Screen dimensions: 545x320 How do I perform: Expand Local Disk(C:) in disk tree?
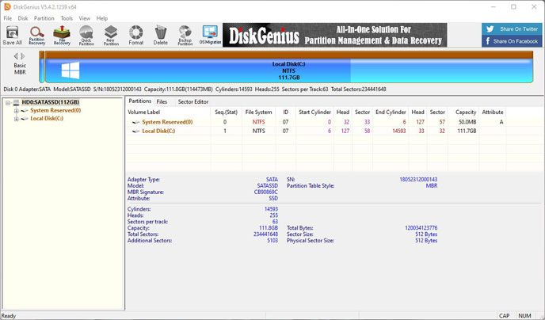coord(16,119)
